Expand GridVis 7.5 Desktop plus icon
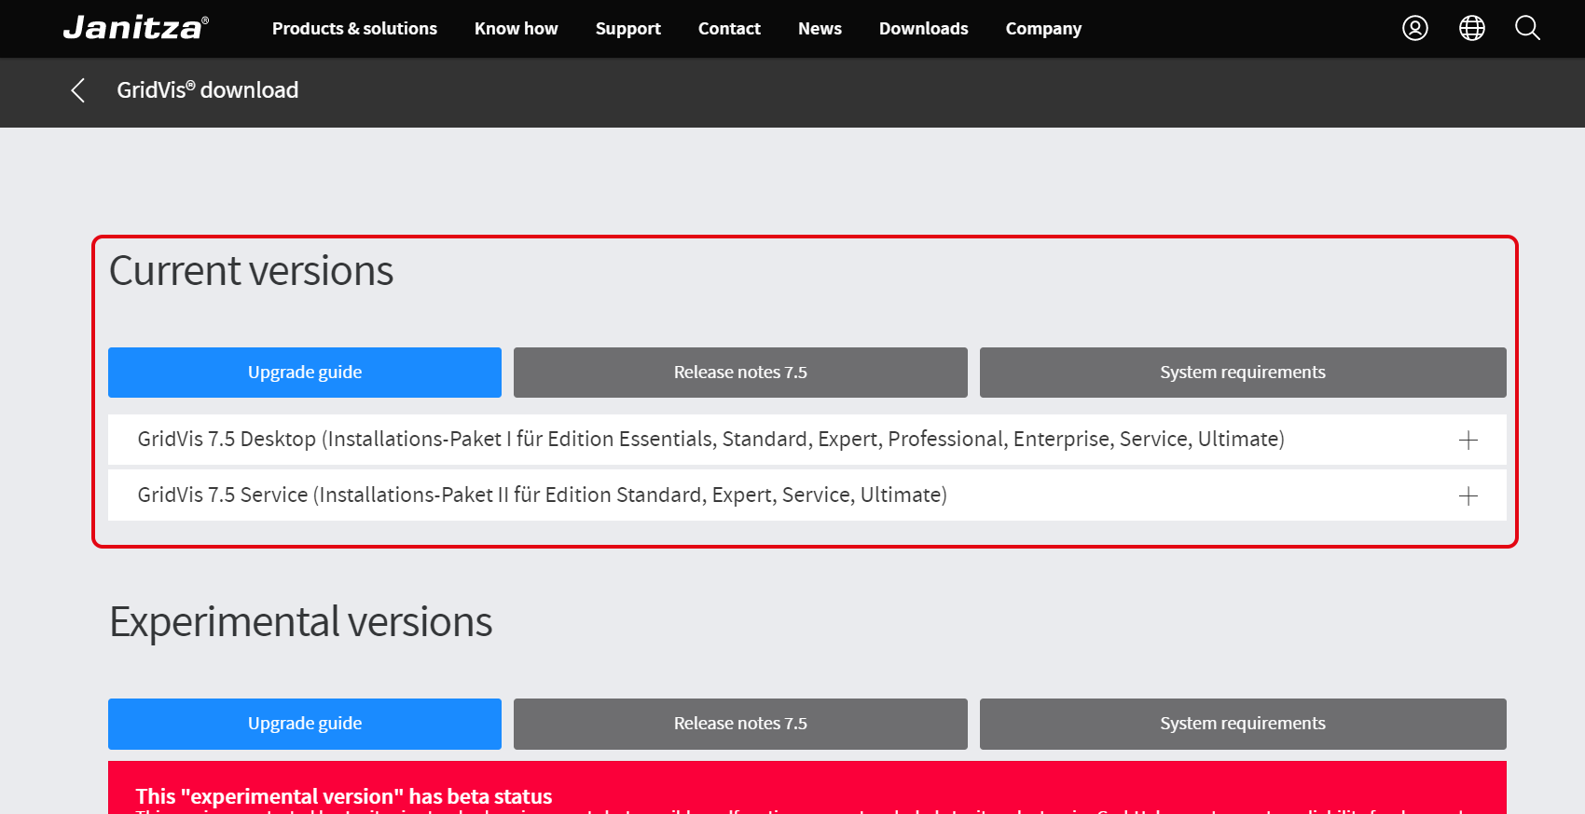Image resolution: width=1585 pixels, height=814 pixels. (1468, 440)
